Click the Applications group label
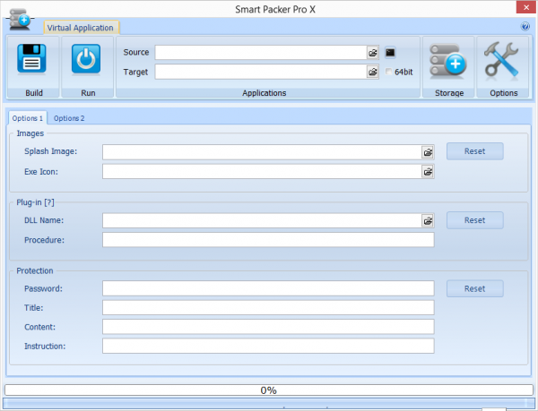The width and height of the screenshot is (538, 411). pyautogui.click(x=265, y=93)
